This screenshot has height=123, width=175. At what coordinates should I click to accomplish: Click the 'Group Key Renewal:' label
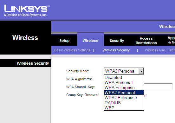[83, 95]
